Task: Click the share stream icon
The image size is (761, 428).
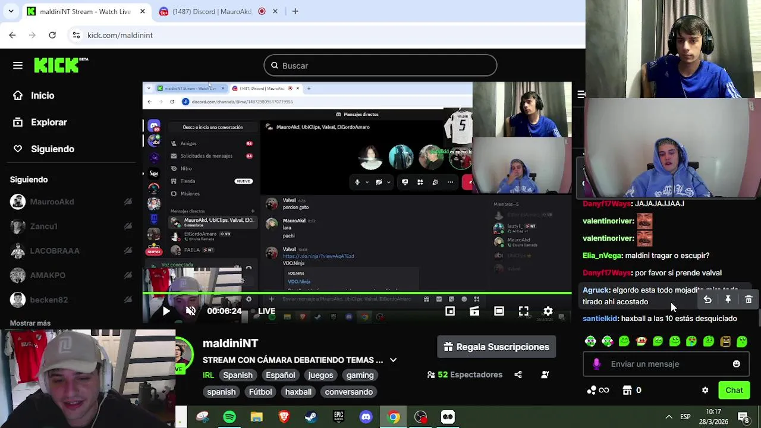Action: pos(518,374)
